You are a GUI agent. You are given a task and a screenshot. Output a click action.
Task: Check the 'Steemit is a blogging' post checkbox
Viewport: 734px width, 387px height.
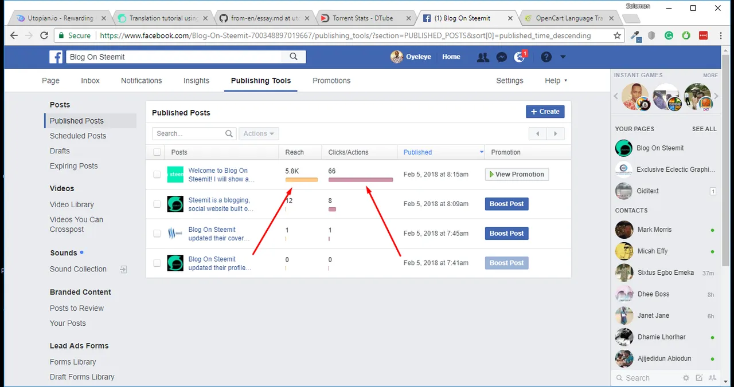click(157, 204)
